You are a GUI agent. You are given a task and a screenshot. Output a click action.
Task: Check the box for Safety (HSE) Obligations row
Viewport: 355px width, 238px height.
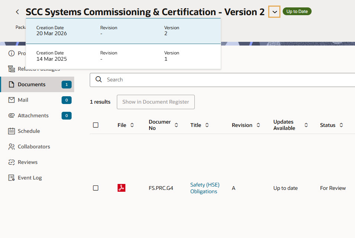pyautogui.click(x=96, y=188)
